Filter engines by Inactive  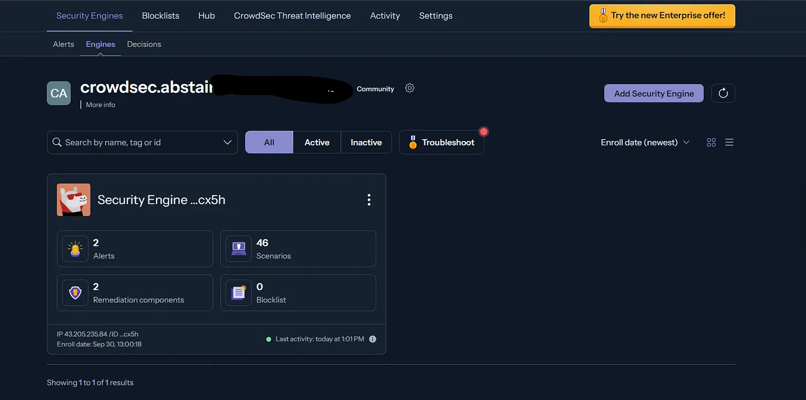(366, 142)
